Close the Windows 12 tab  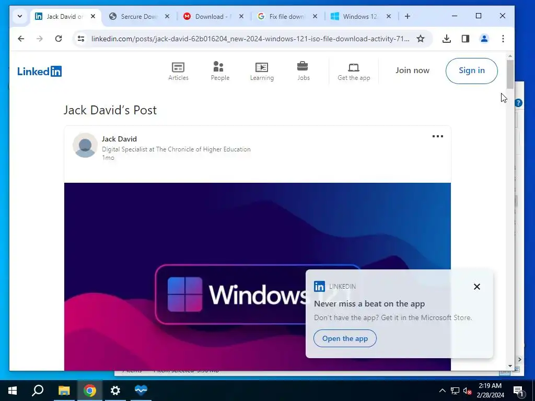[x=389, y=16]
